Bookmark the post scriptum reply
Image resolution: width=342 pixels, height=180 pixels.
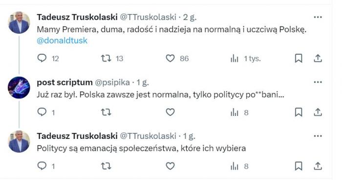[x=299, y=112]
